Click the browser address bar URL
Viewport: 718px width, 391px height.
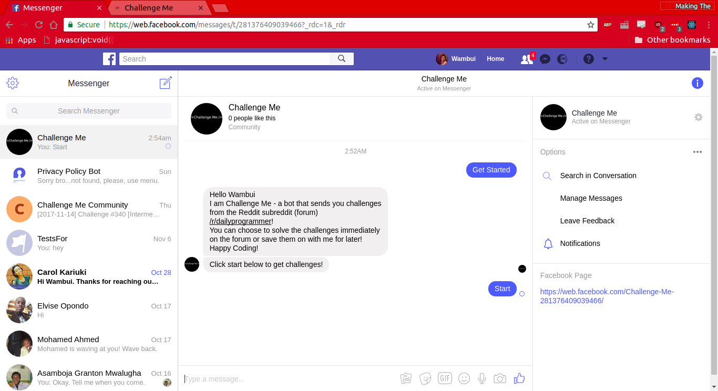tap(227, 25)
